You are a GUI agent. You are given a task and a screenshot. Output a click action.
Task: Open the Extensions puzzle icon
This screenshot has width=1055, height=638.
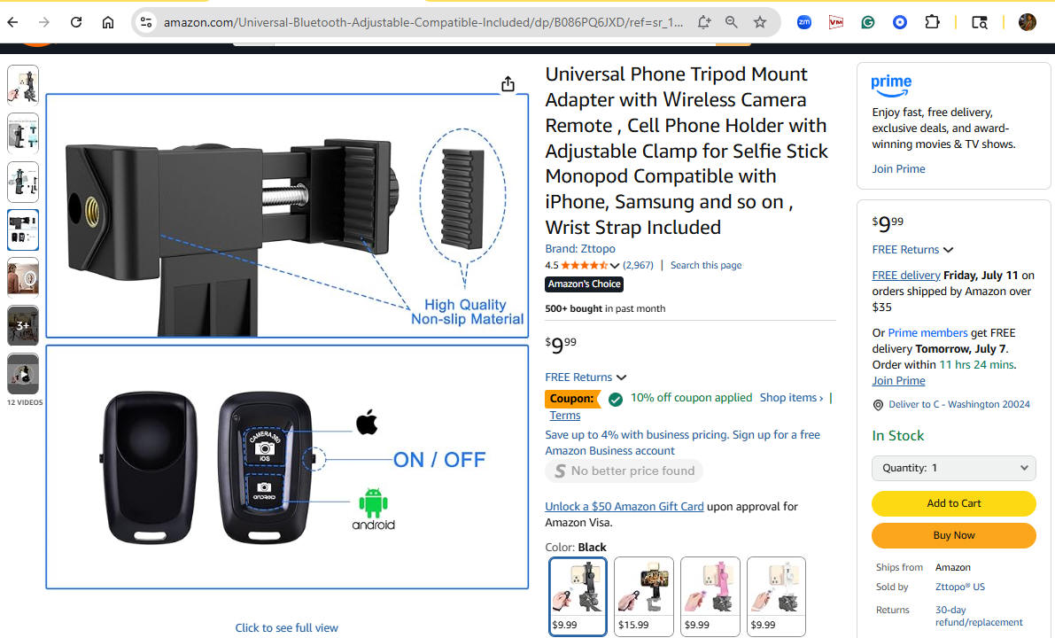[x=932, y=22]
